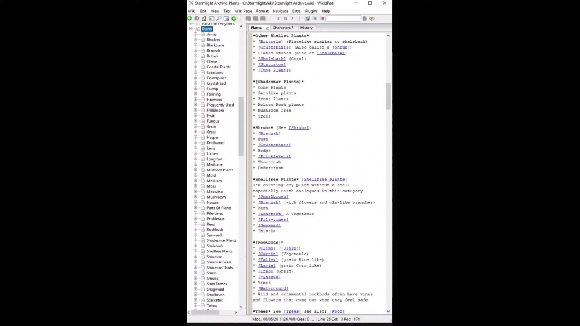The width and height of the screenshot is (580, 326).
Task: Go forward with the gray forward arrow
Action: [197, 19]
